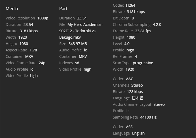
Task: Select the Video Frame Rate 24p value
Action: click(x=42, y=63)
